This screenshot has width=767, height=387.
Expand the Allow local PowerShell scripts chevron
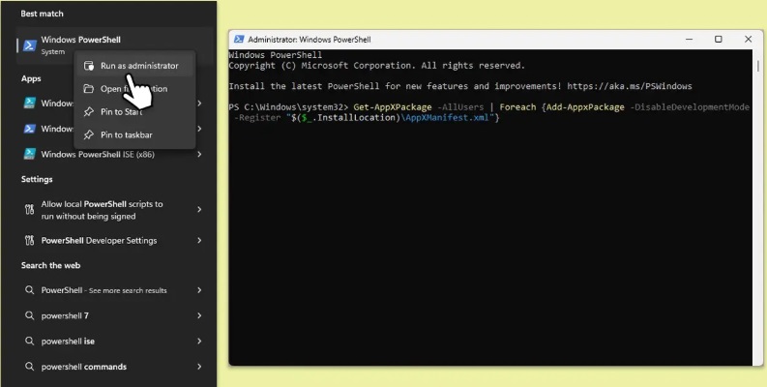199,209
